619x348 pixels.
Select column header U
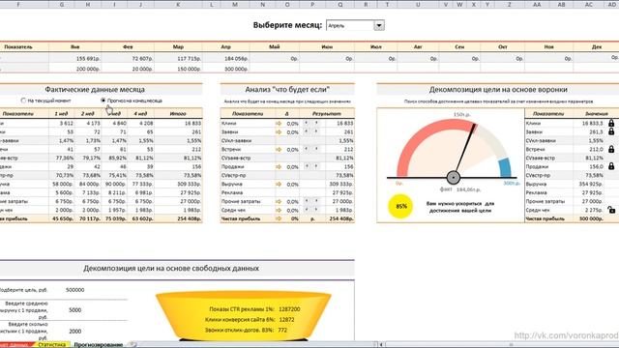pos(418,4)
